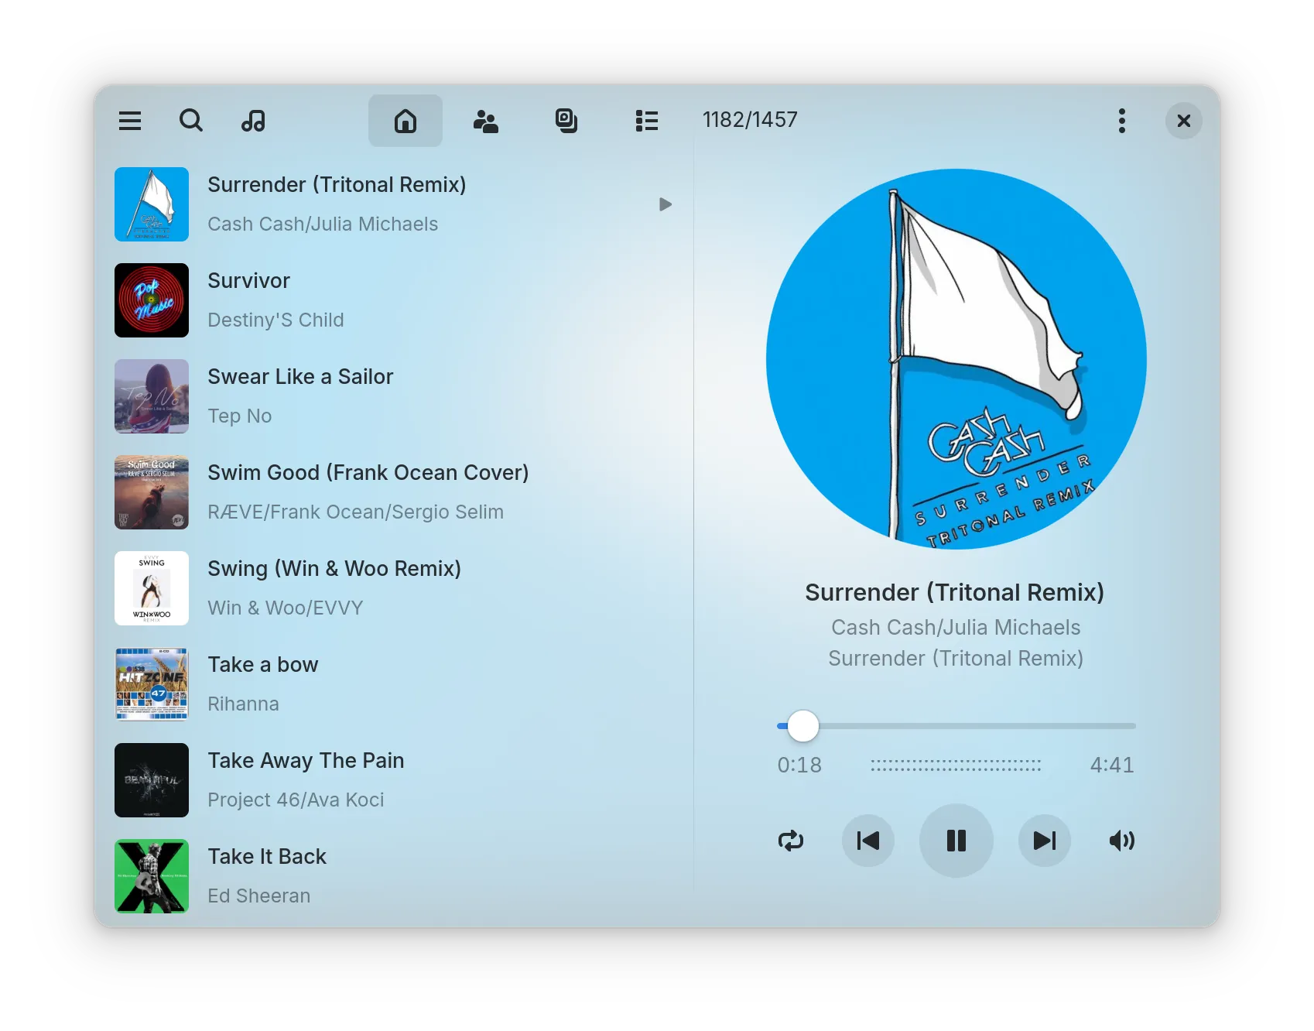Click the music note icon

pyautogui.click(x=253, y=121)
